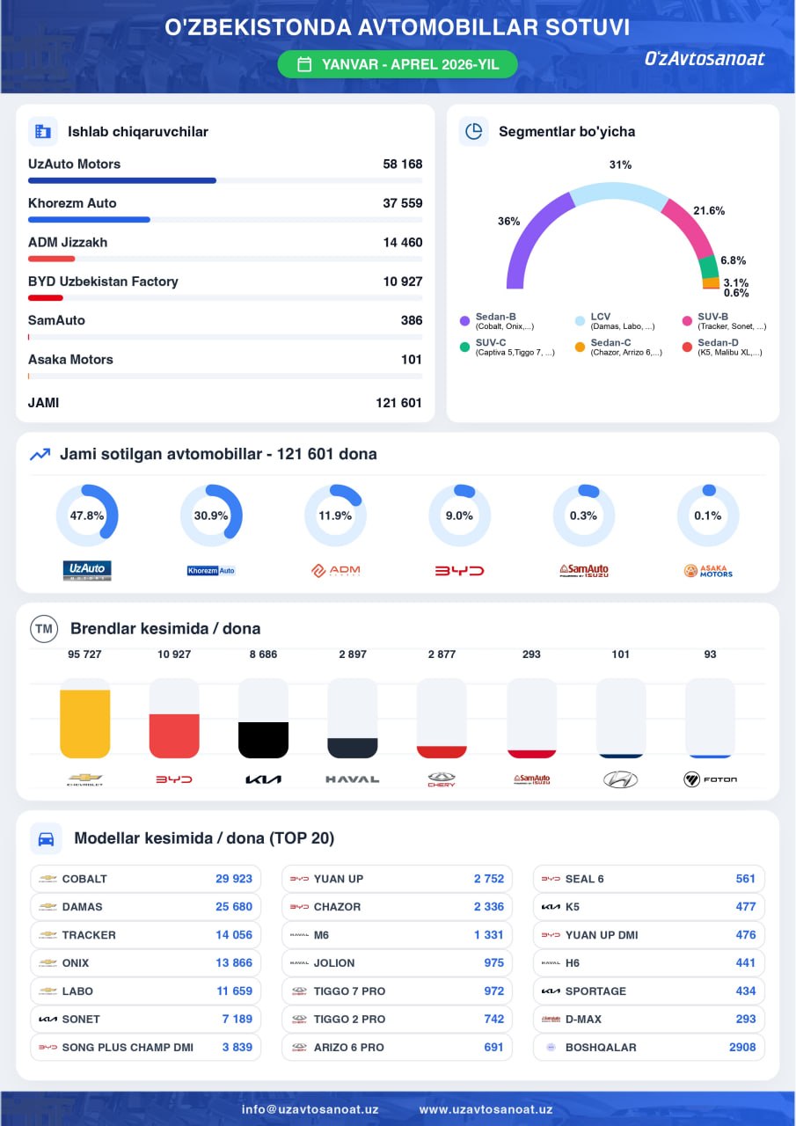Click the black KIA 8 686 bar
The height and width of the screenshot is (1126, 796).
coord(263,740)
